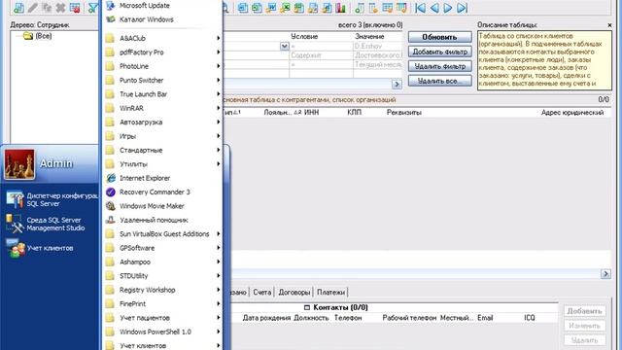
Task: Click the Адрес юридический column header
Action: [x=572, y=113]
